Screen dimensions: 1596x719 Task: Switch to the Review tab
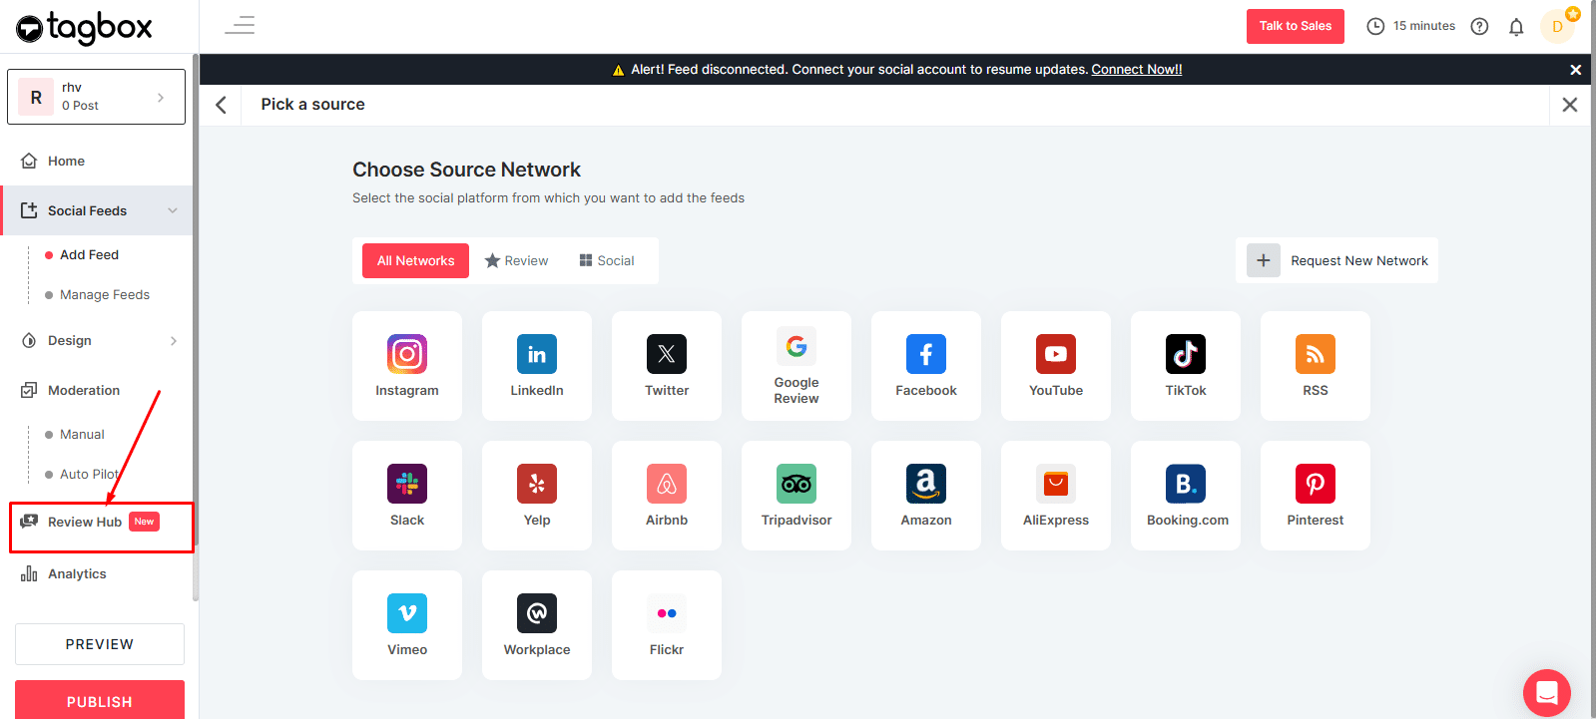(516, 260)
